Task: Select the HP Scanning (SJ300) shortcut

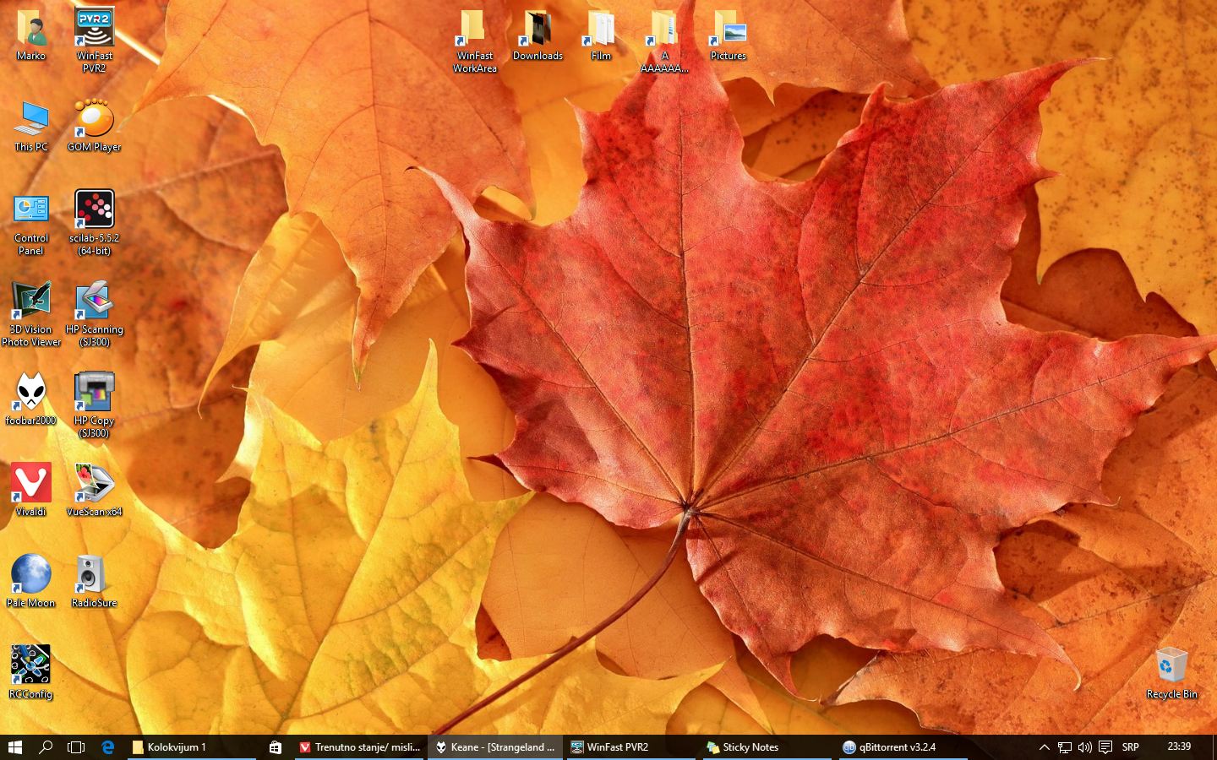Action: (x=94, y=314)
